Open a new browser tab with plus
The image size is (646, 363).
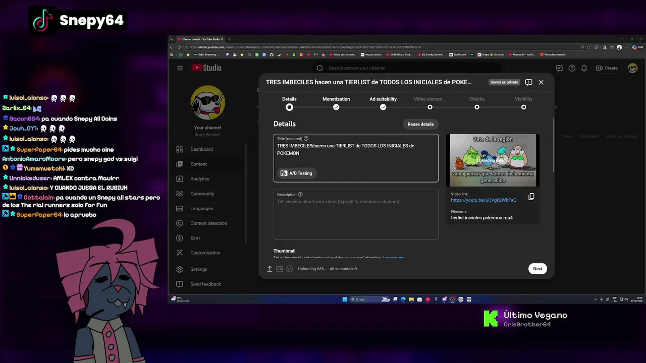click(229, 39)
